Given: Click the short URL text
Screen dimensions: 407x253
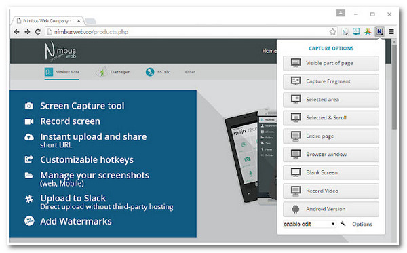Looking at the screenshot, I should coord(56,145).
